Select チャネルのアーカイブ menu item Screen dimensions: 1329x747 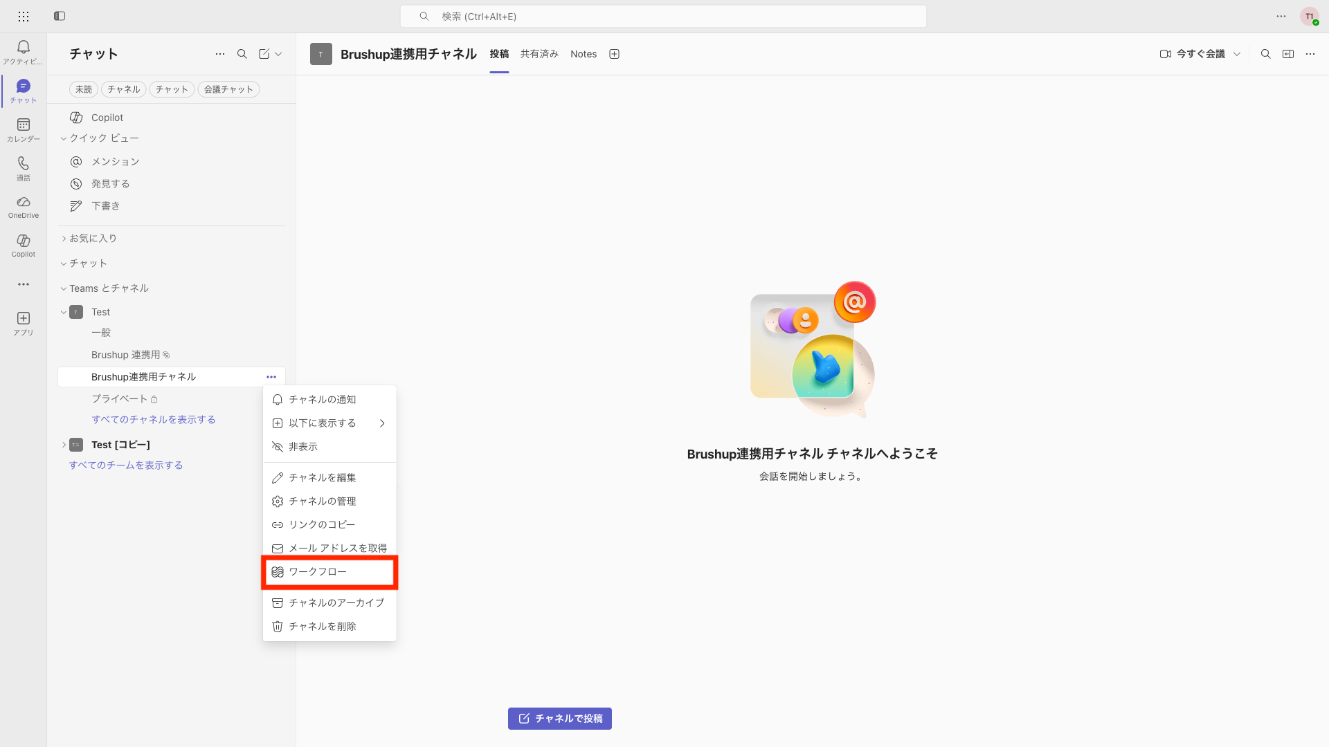tap(329, 603)
